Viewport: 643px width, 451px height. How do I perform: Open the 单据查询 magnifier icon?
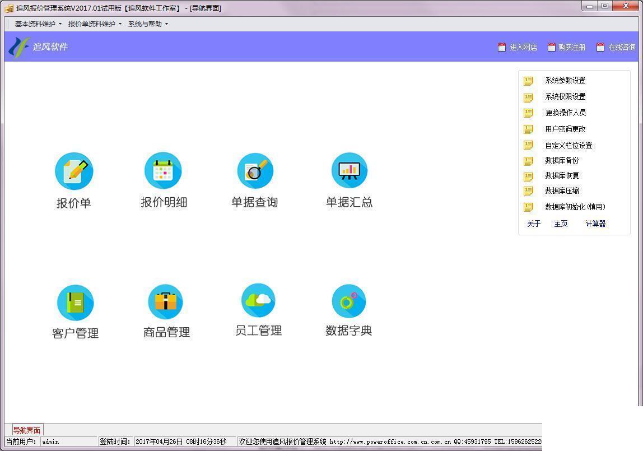[255, 170]
